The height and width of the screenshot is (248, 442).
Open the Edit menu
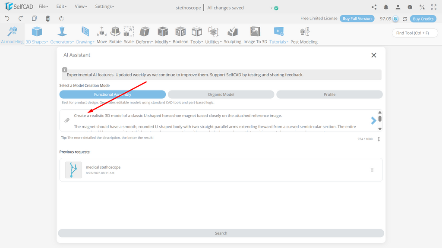click(x=61, y=6)
